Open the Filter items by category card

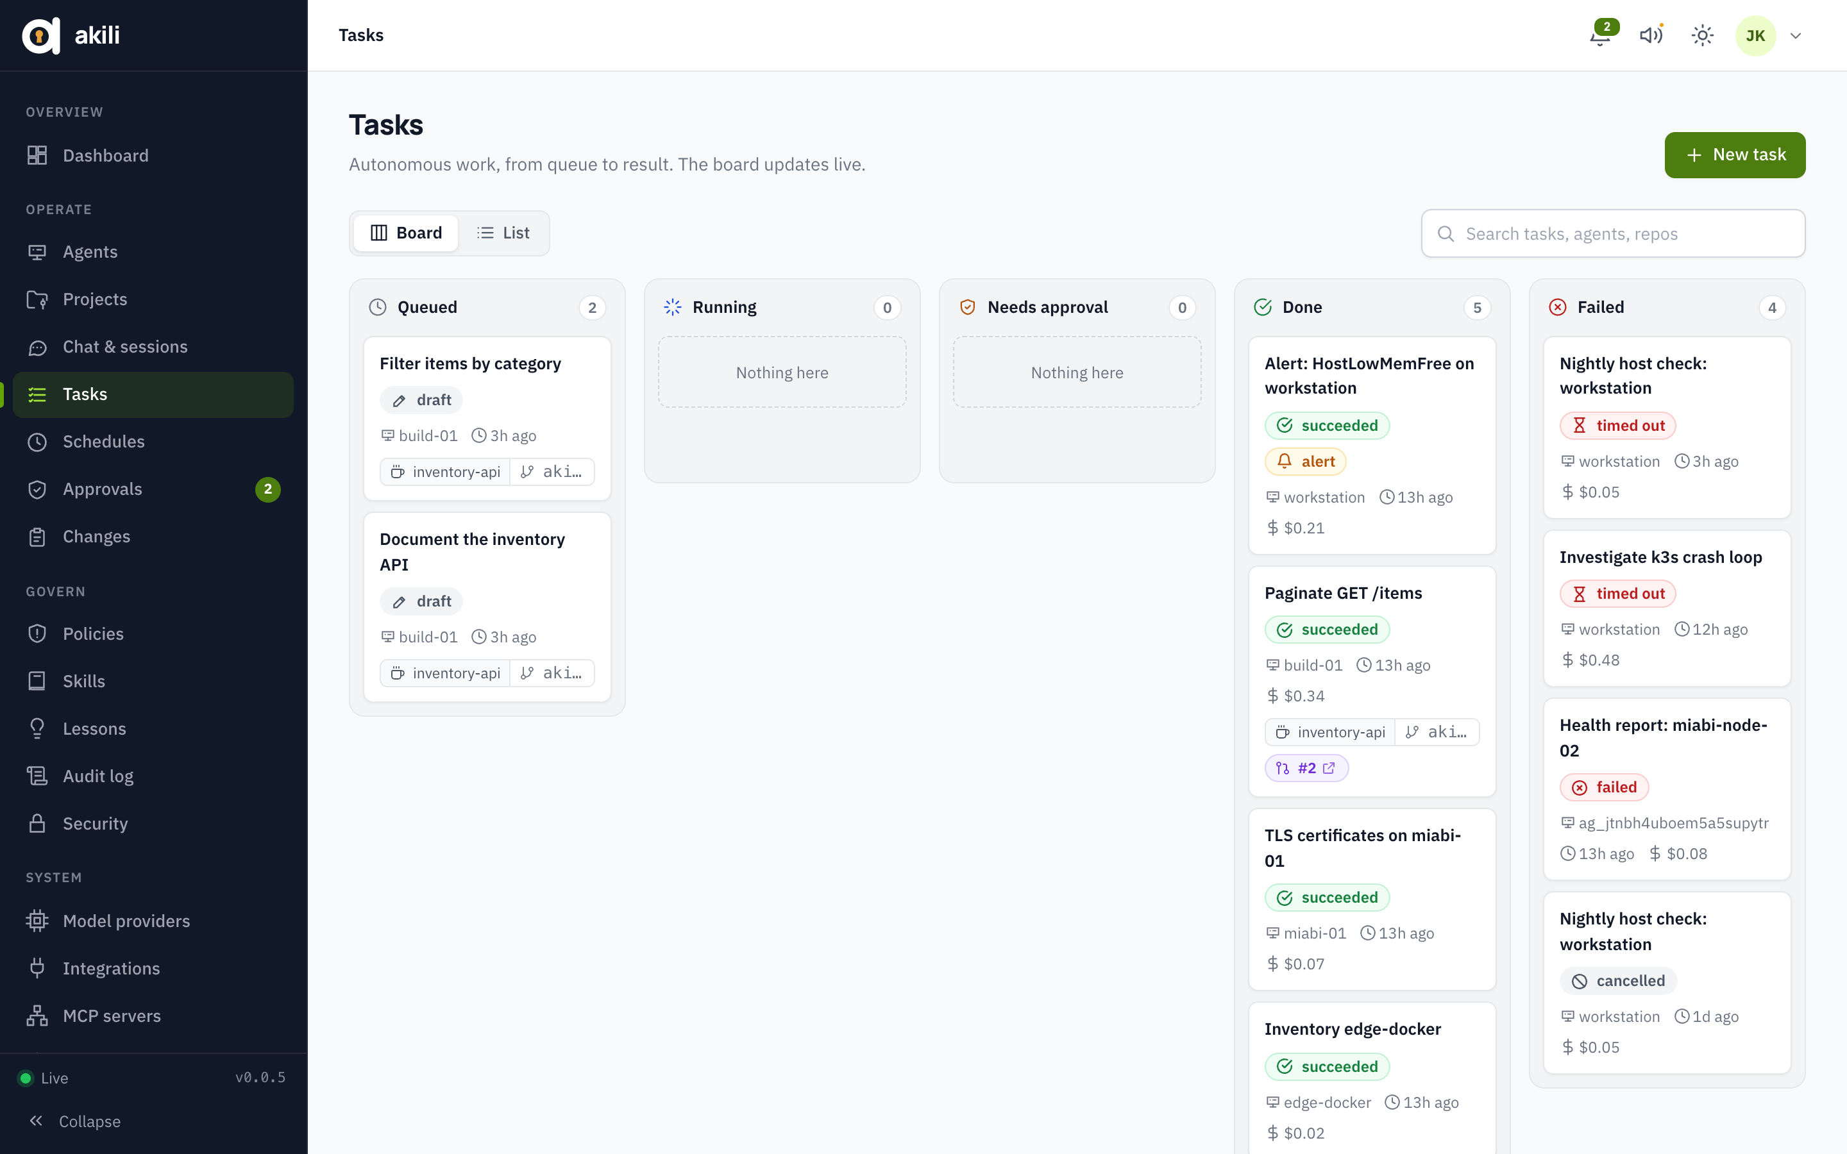click(487, 418)
